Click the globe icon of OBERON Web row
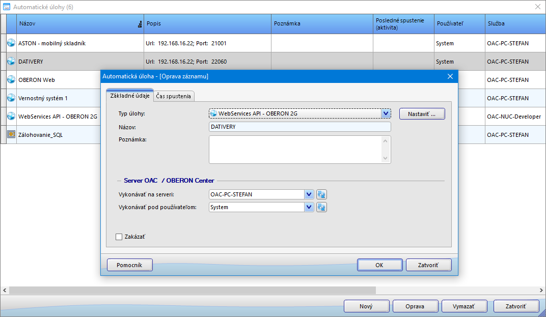This screenshot has height=317, width=546. pyautogui.click(x=11, y=79)
